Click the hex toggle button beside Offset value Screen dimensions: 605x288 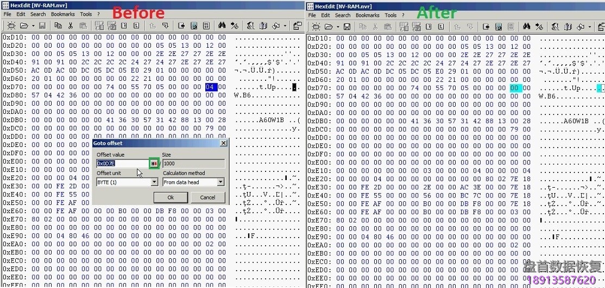coord(154,163)
